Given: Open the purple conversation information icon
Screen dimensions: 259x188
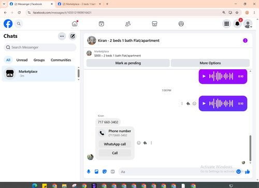Looking at the screenshot, I should 245,40.
